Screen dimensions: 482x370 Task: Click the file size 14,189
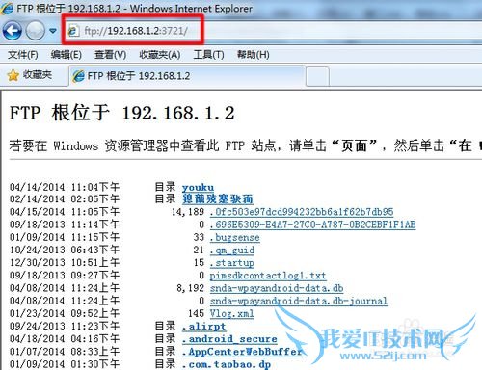(x=188, y=212)
